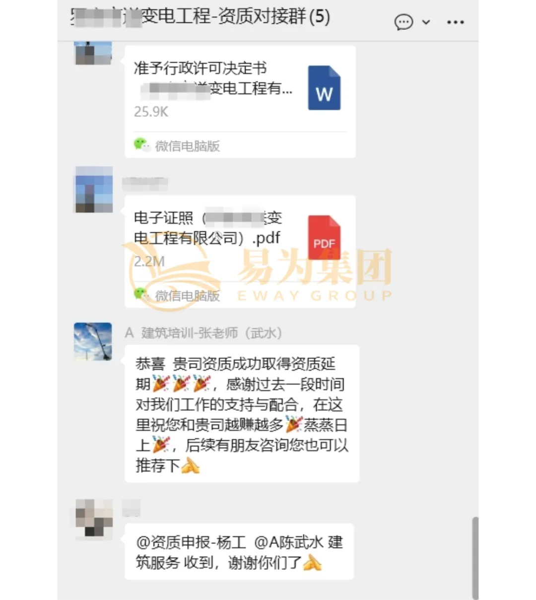
Task: Click the sky photo avatar of 张老师
Action: coord(93,341)
